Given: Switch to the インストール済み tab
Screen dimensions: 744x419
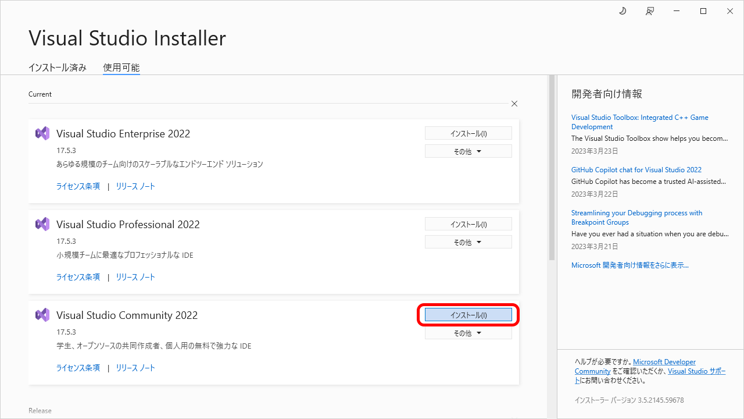Looking at the screenshot, I should [58, 68].
